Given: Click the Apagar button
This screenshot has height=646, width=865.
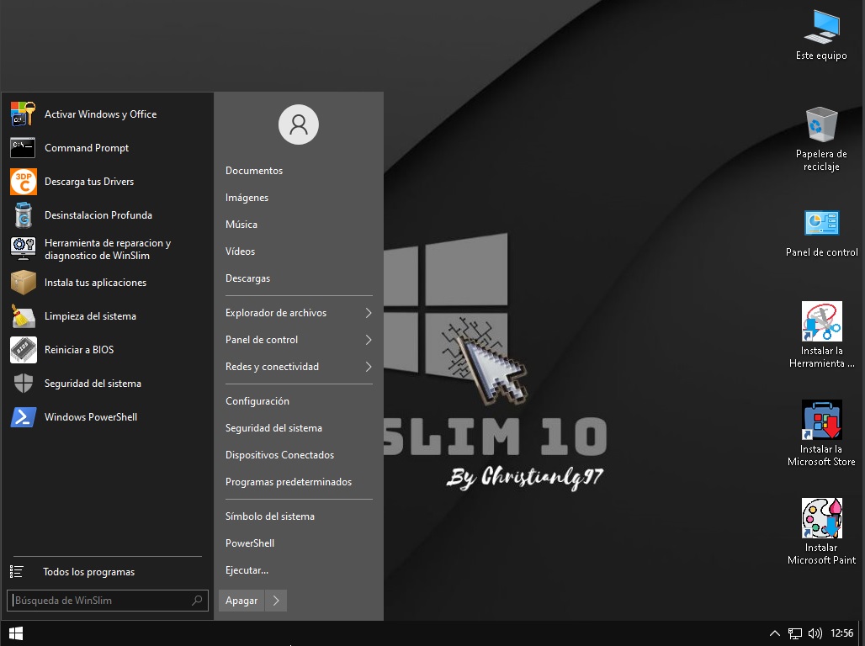Looking at the screenshot, I should tap(241, 601).
